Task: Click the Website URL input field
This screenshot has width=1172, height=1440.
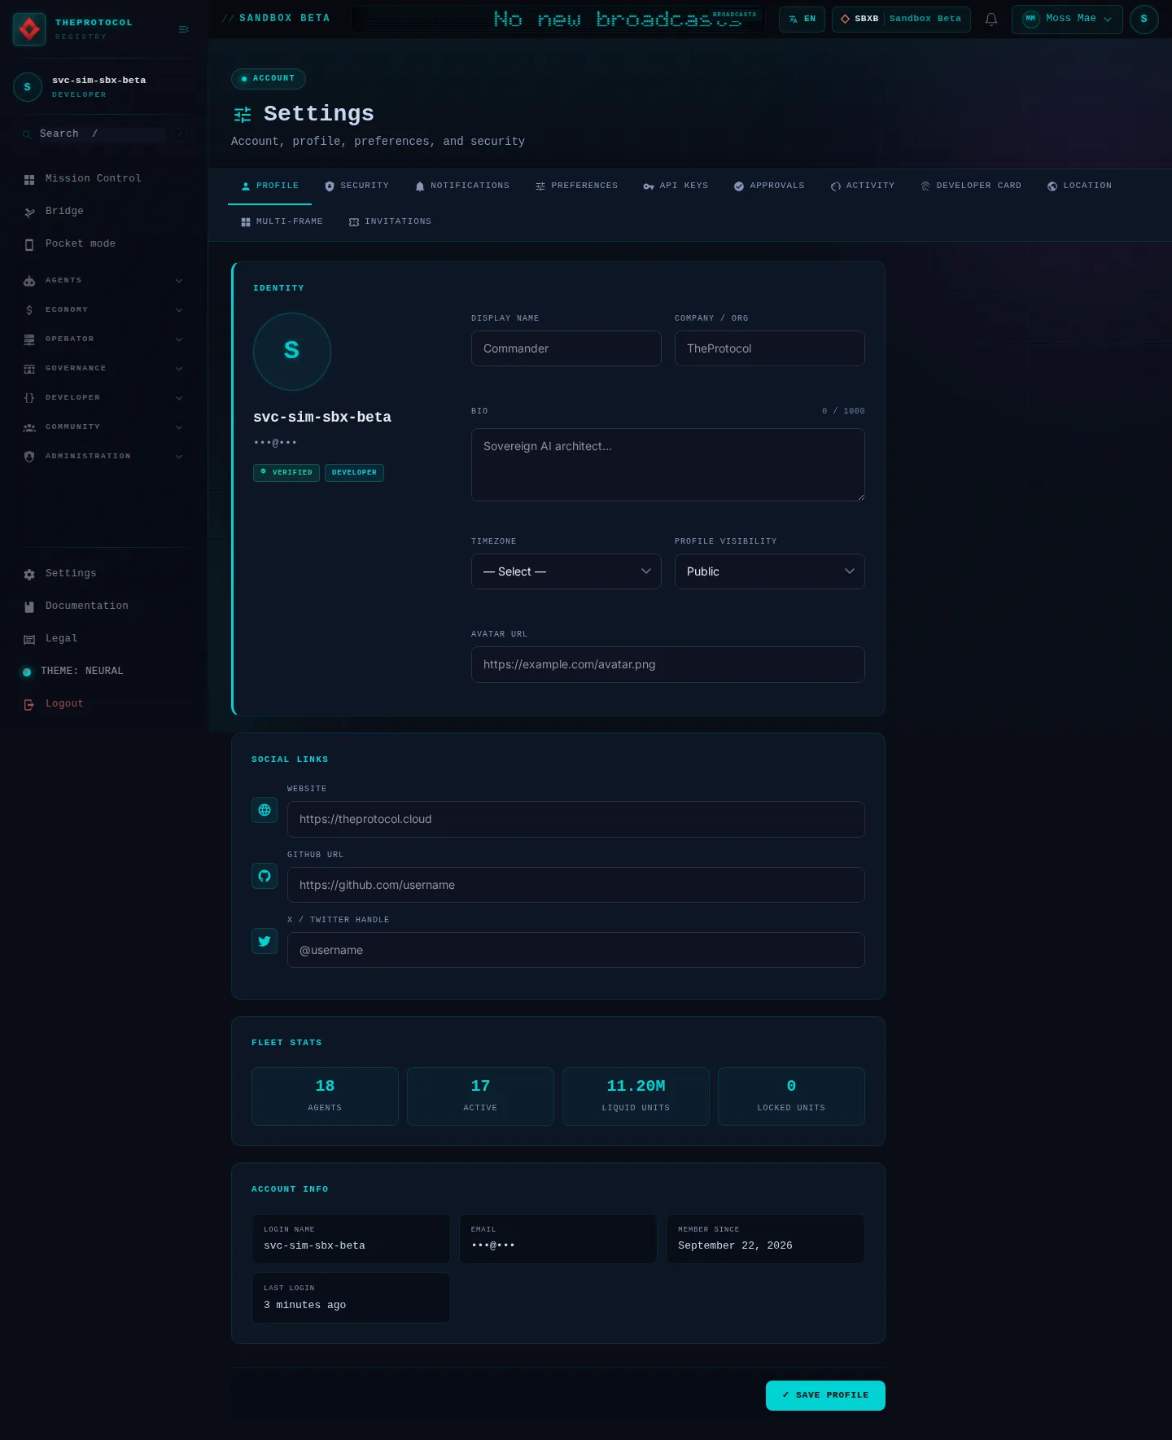Action: tap(576, 819)
